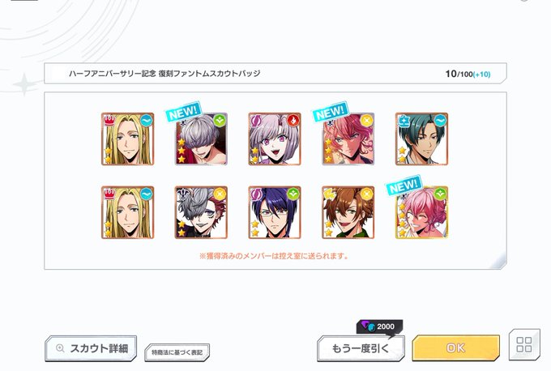This screenshot has width=551, height=371.
Task: Select the blonde long-haired card in top row
Action: point(127,139)
